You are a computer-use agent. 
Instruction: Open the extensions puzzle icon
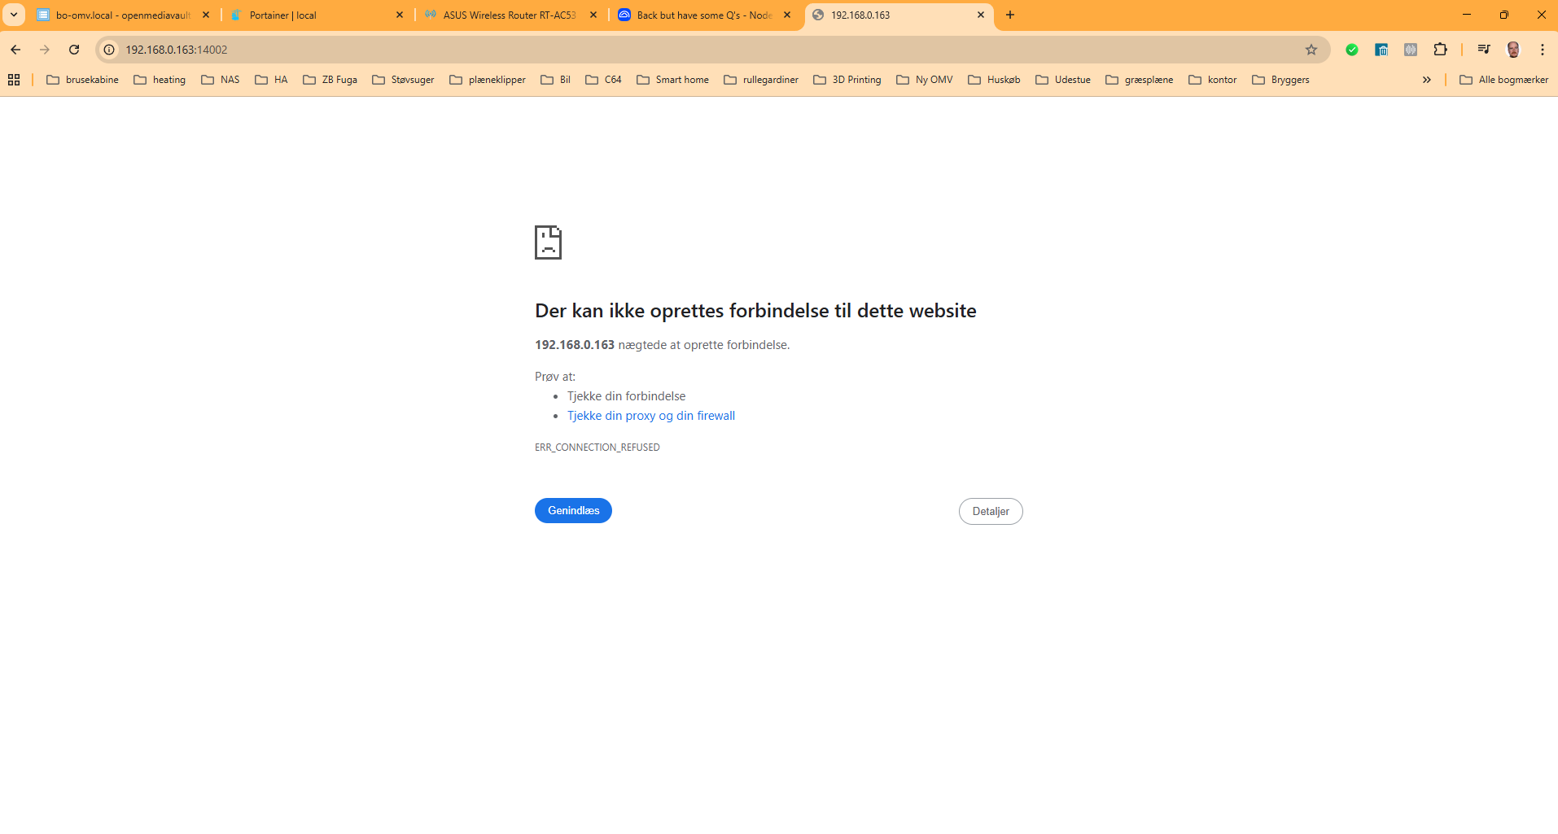pyautogui.click(x=1440, y=50)
